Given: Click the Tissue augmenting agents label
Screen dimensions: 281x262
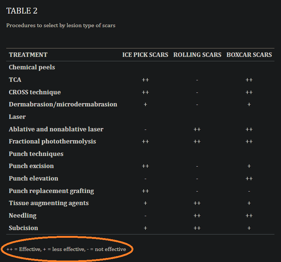Looking at the screenshot, I should coord(49,203).
